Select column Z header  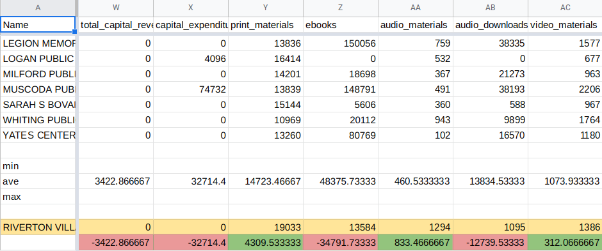pos(341,8)
